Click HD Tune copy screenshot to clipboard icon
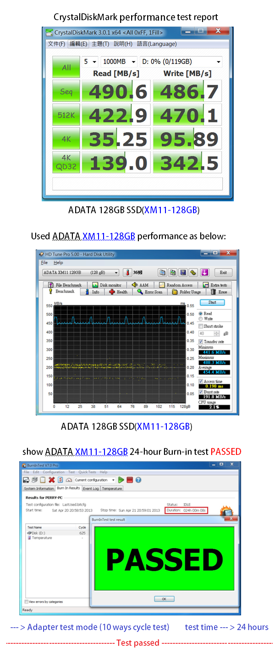Image resolution: width=275 pixels, height=653 pixels. (173, 272)
